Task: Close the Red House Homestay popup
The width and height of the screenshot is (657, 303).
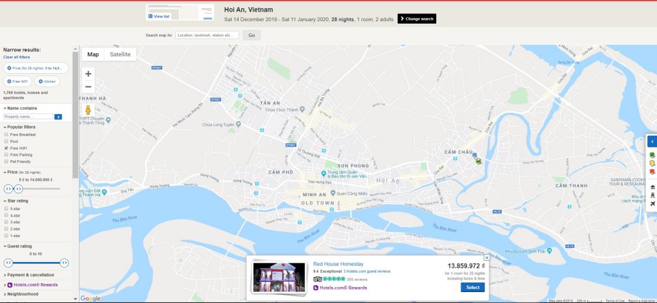Action: (486, 258)
